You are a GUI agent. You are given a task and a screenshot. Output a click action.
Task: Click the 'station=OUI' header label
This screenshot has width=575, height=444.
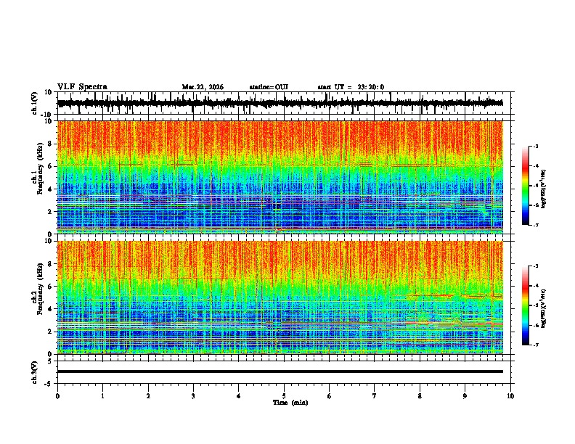269,87
